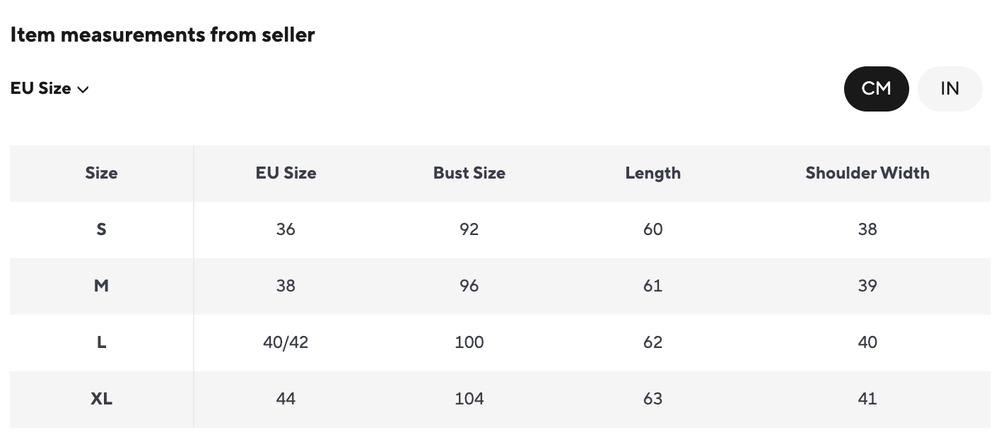994x432 pixels.
Task: Click the Shoulder Width column header
Action: coord(867,173)
